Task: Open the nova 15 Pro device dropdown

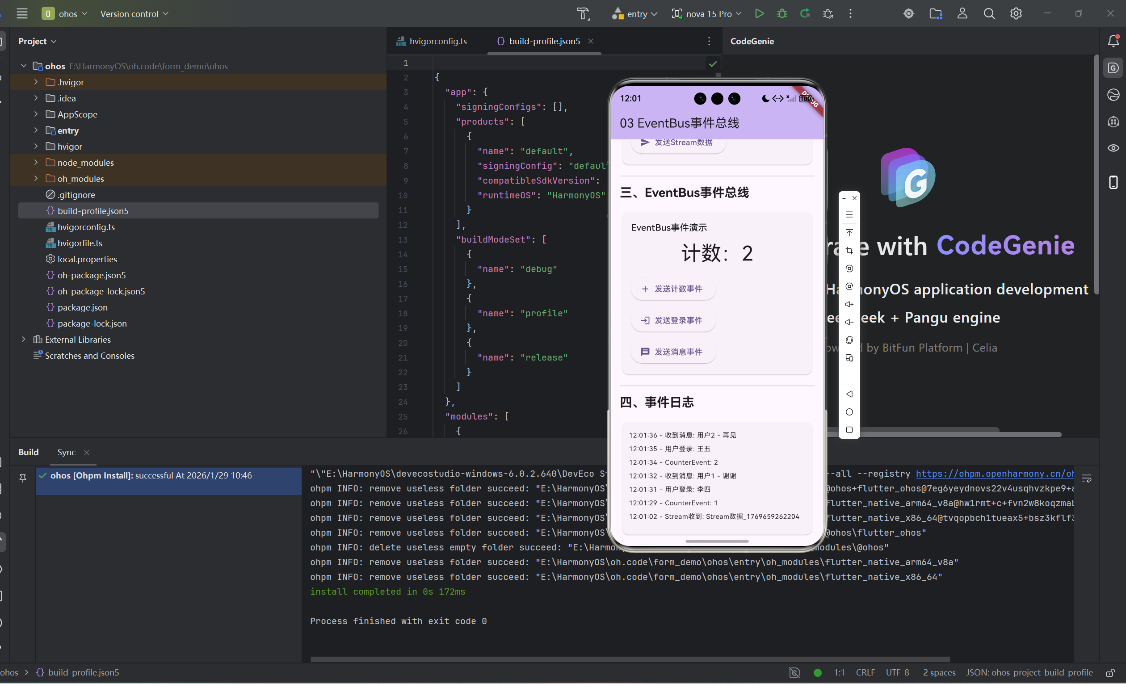Action: point(707,14)
